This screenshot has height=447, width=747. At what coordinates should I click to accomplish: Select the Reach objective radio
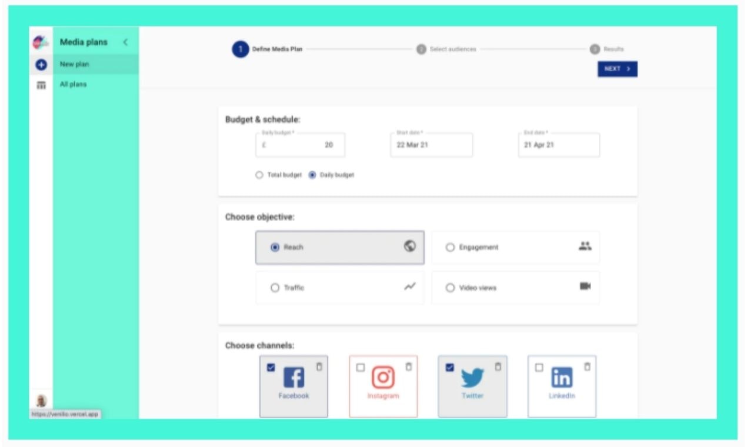pyautogui.click(x=275, y=248)
